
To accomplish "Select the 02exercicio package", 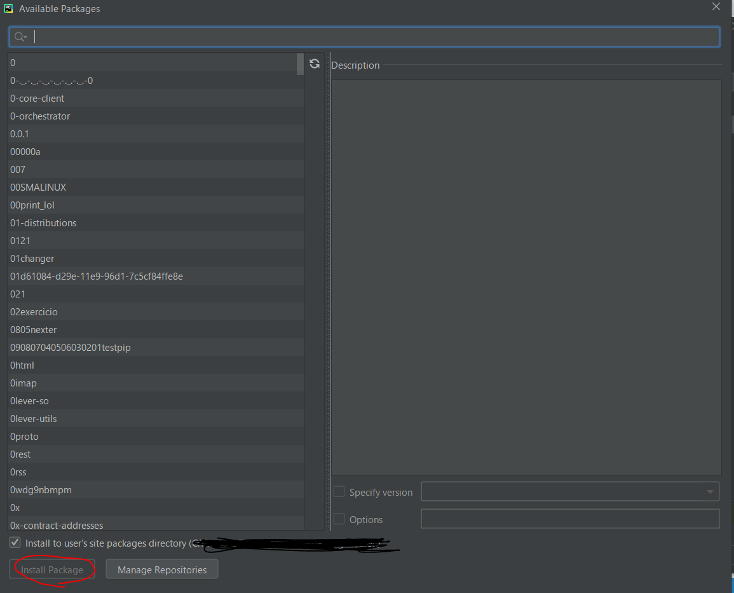I will point(156,311).
